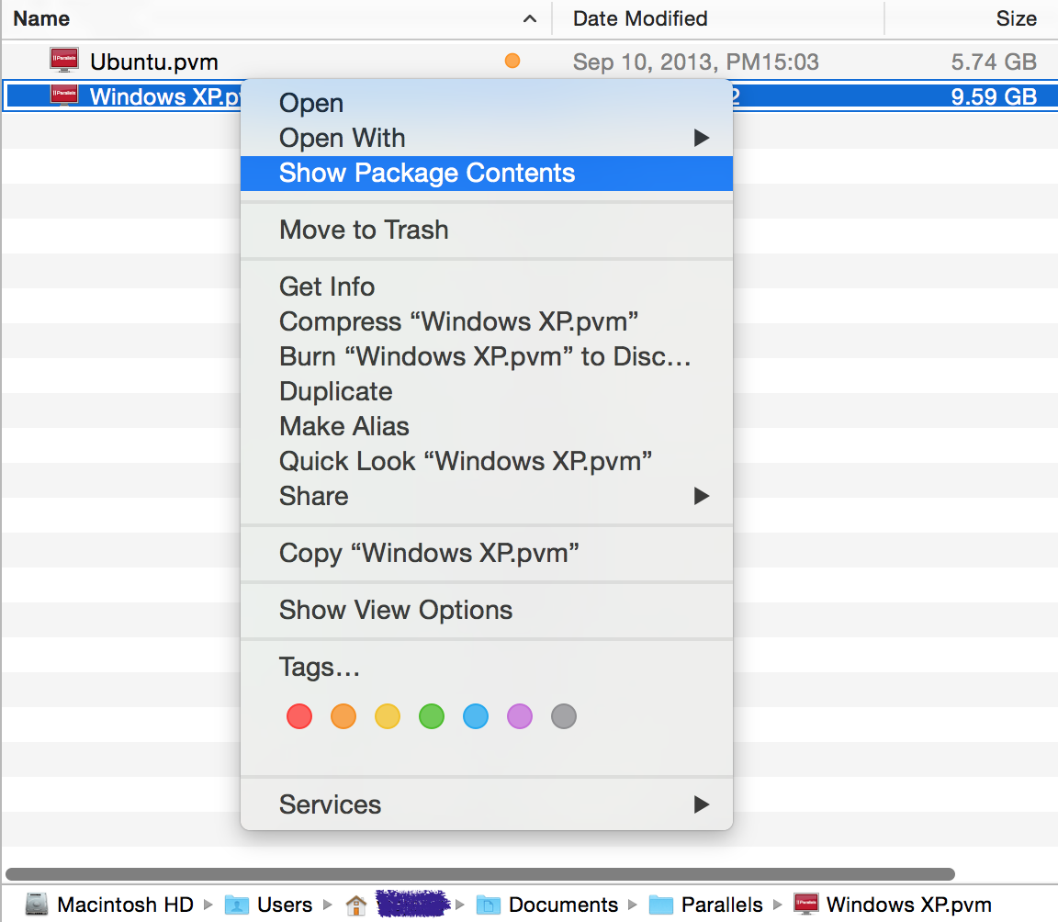The height and width of the screenshot is (922, 1058).
Task: Click the Ubuntu.pvm Parallels file icon
Action: 64,62
